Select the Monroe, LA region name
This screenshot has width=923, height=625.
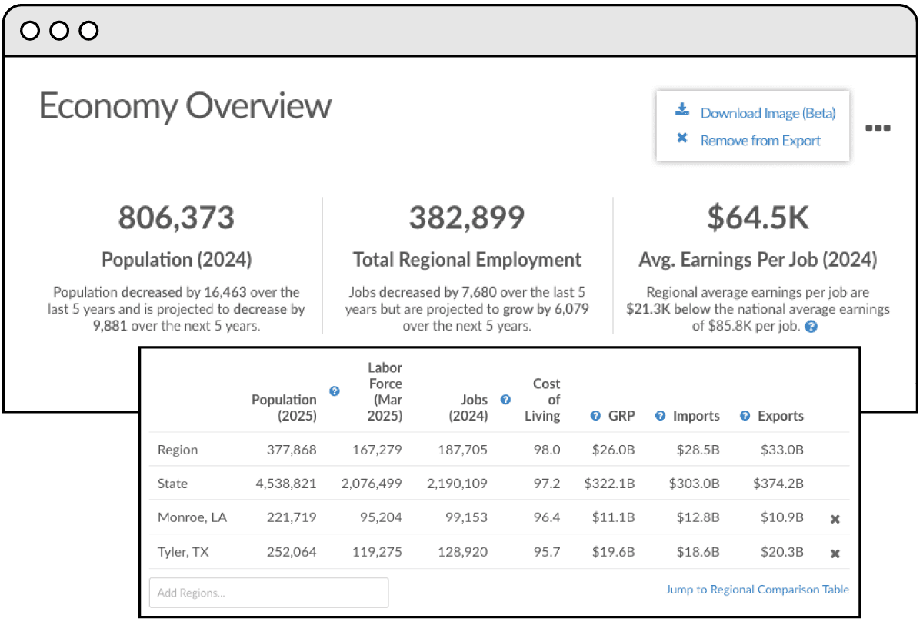point(192,518)
